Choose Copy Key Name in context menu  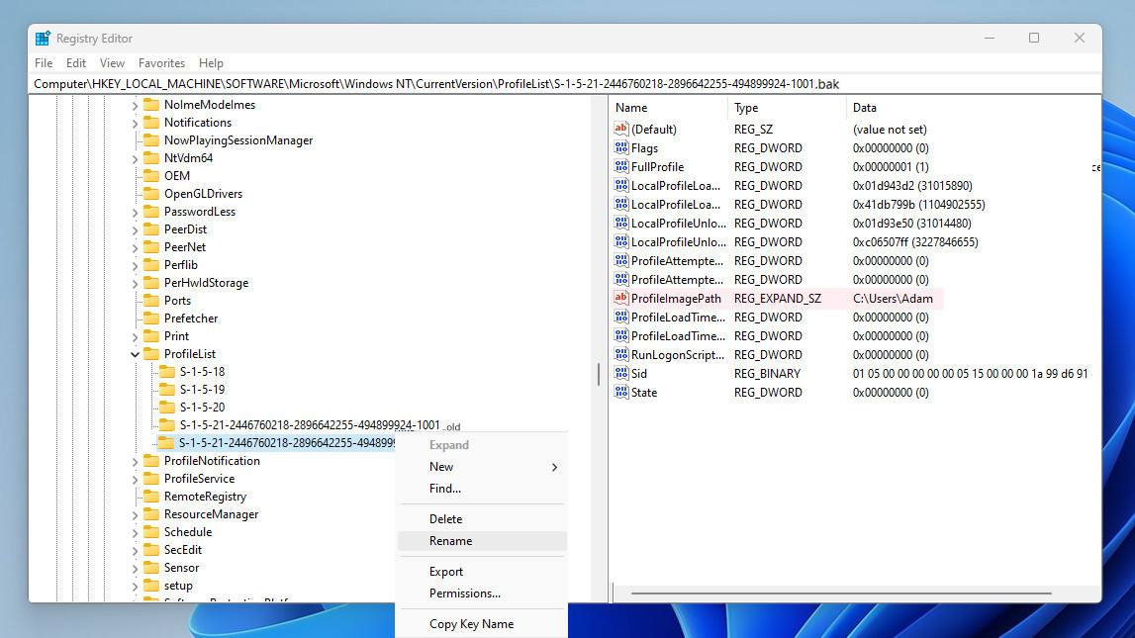(482, 623)
